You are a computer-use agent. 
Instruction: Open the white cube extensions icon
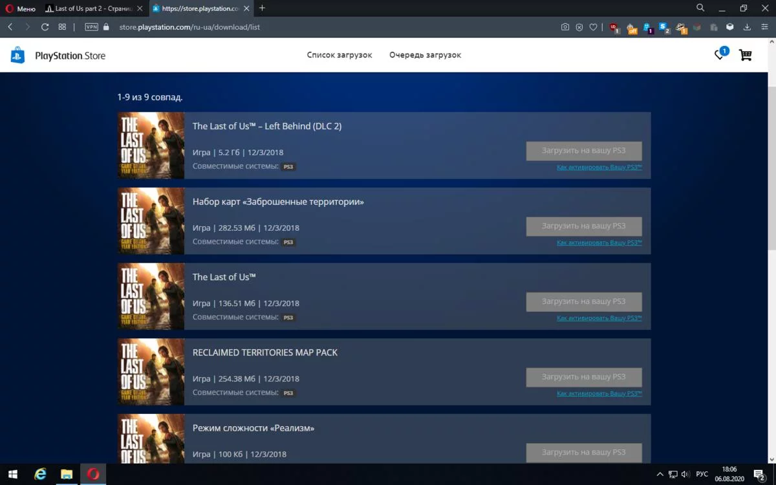[729, 27]
